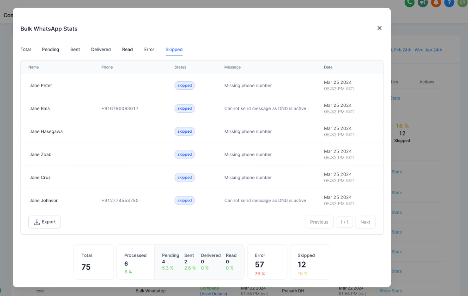Close the Bulk WhatsApp Stats dialog
Image resolution: width=468 pixels, height=296 pixels.
coord(379,28)
